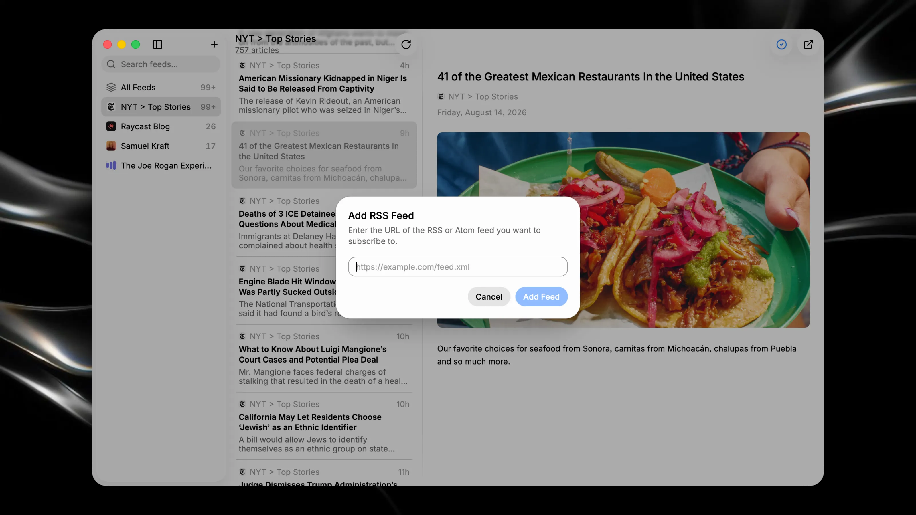Click the Add RSS Feed dialog title
916x515 pixels.
pyautogui.click(x=380, y=215)
